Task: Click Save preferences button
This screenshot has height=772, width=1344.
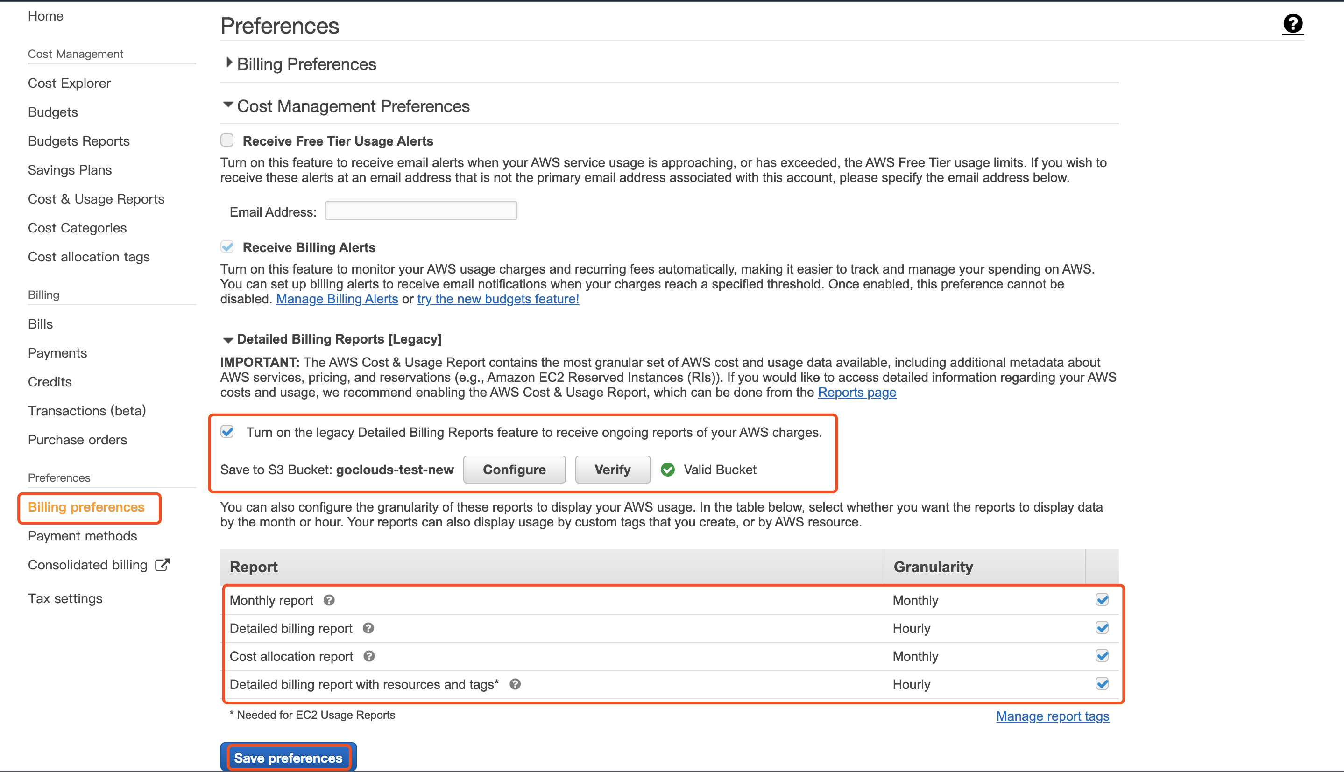Action: [289, 757]
